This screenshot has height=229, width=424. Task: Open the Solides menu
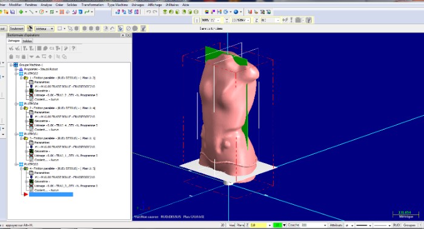tap(71, 5)
